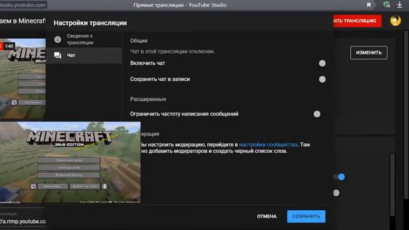Click the Настройки трансляции dialog title
The image size is (409, 230).
pos(90,23)
